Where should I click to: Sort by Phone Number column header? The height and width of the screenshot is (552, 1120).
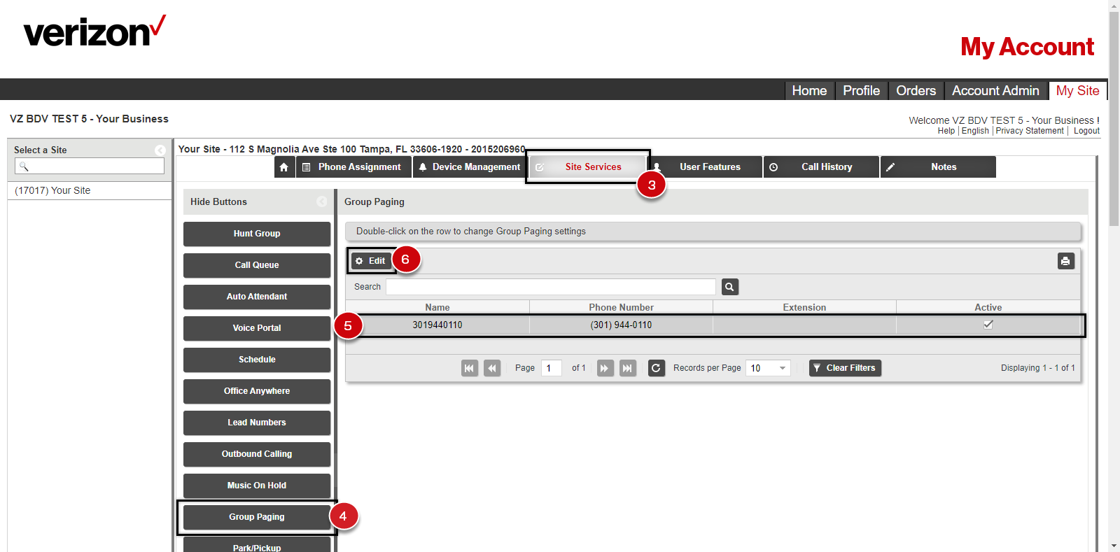[x=621, y=307]
